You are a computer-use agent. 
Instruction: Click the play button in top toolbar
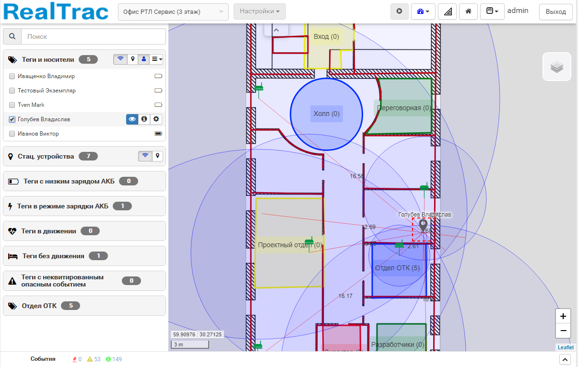pyautogui.click(x=399, y=11)
